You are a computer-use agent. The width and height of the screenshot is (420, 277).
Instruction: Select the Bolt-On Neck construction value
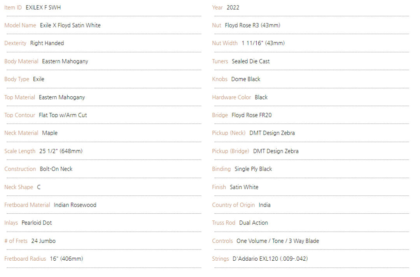pos(56,169)
